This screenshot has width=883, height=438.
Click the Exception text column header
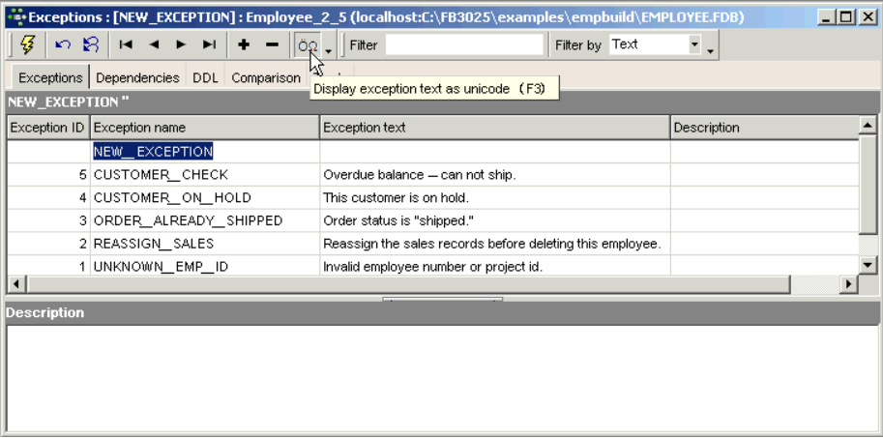pyautogui.click(x=494, y=128)
